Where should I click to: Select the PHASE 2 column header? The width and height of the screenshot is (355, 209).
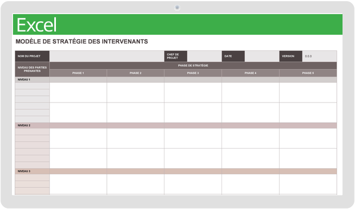[x=135, y=73]
